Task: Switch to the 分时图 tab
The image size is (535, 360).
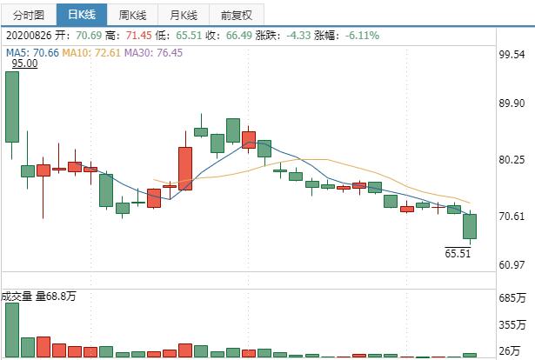Action: click(x=29, y=15)
